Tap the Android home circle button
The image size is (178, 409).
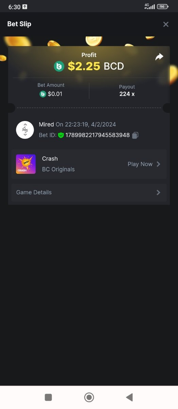[x=89, y=397]
